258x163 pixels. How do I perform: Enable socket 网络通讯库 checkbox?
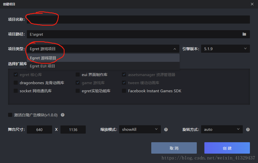click(x=16, y=91)
